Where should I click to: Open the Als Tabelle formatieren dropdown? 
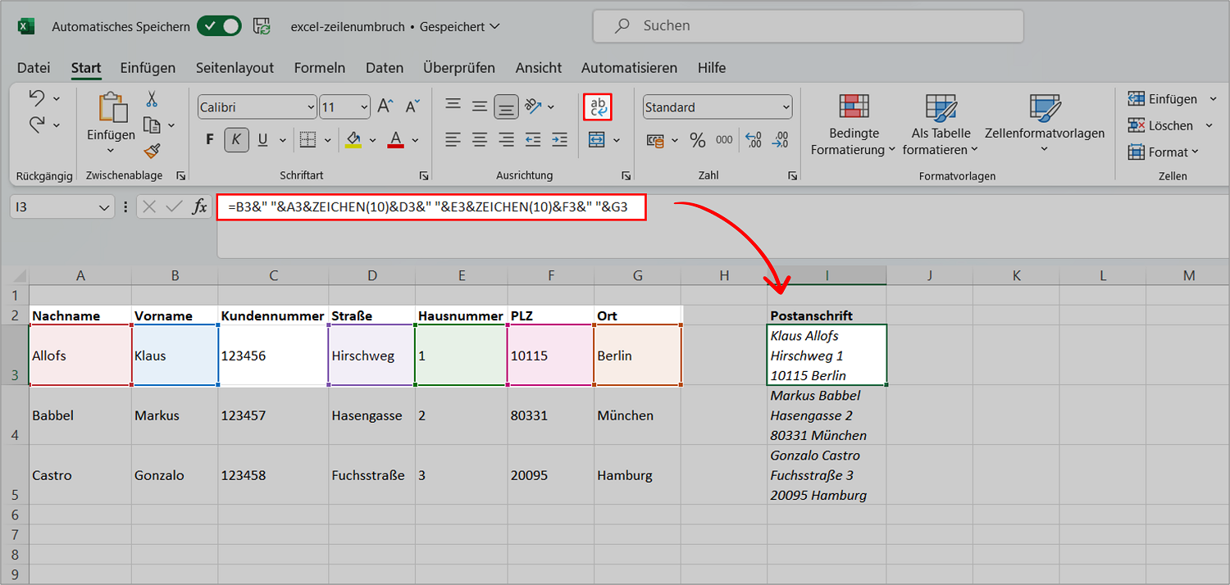coord(941,126)
